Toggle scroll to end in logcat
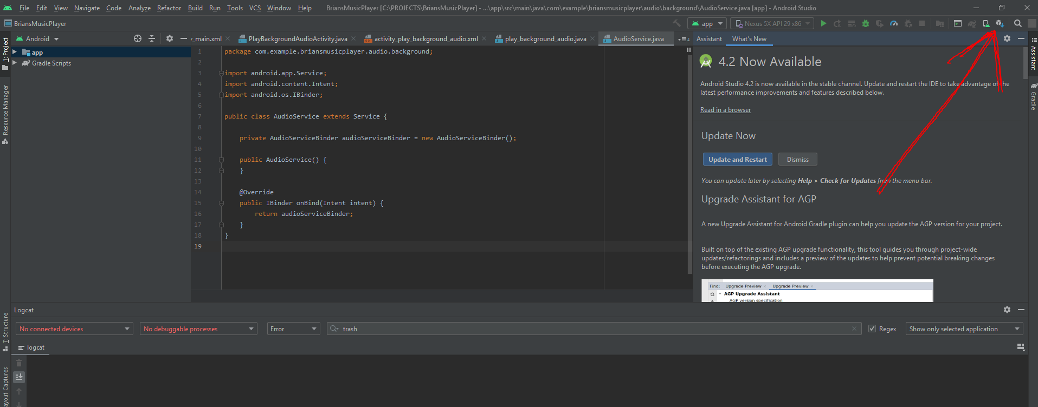Image resolution: width=1038 pixels, height=407 pixels. point(19,377)
